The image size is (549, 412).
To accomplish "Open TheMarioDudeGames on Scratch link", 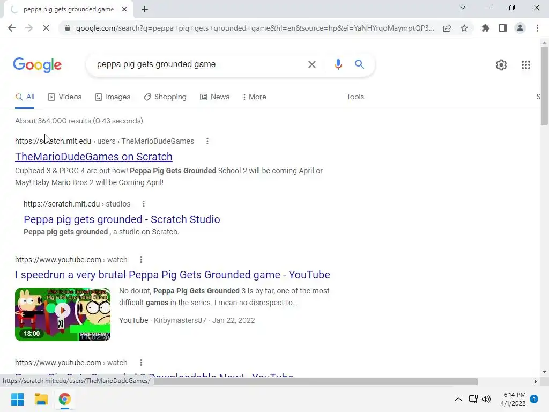I will pyautogui.click(x=93, y=157).
